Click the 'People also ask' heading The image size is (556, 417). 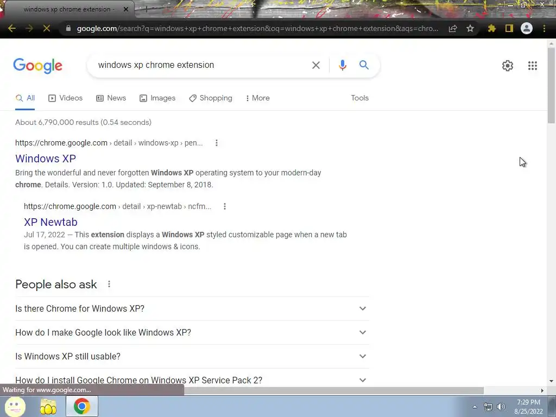(56, 284)
